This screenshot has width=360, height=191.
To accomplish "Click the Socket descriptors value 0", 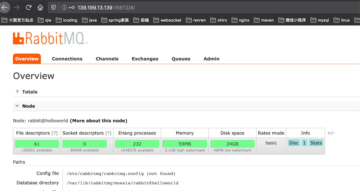I will coord(85,144).
